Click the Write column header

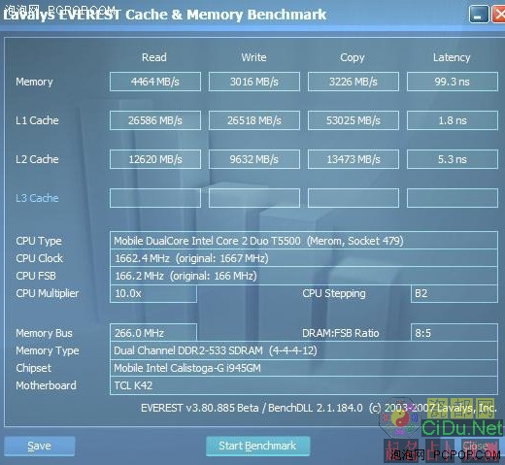click(253, 57)
